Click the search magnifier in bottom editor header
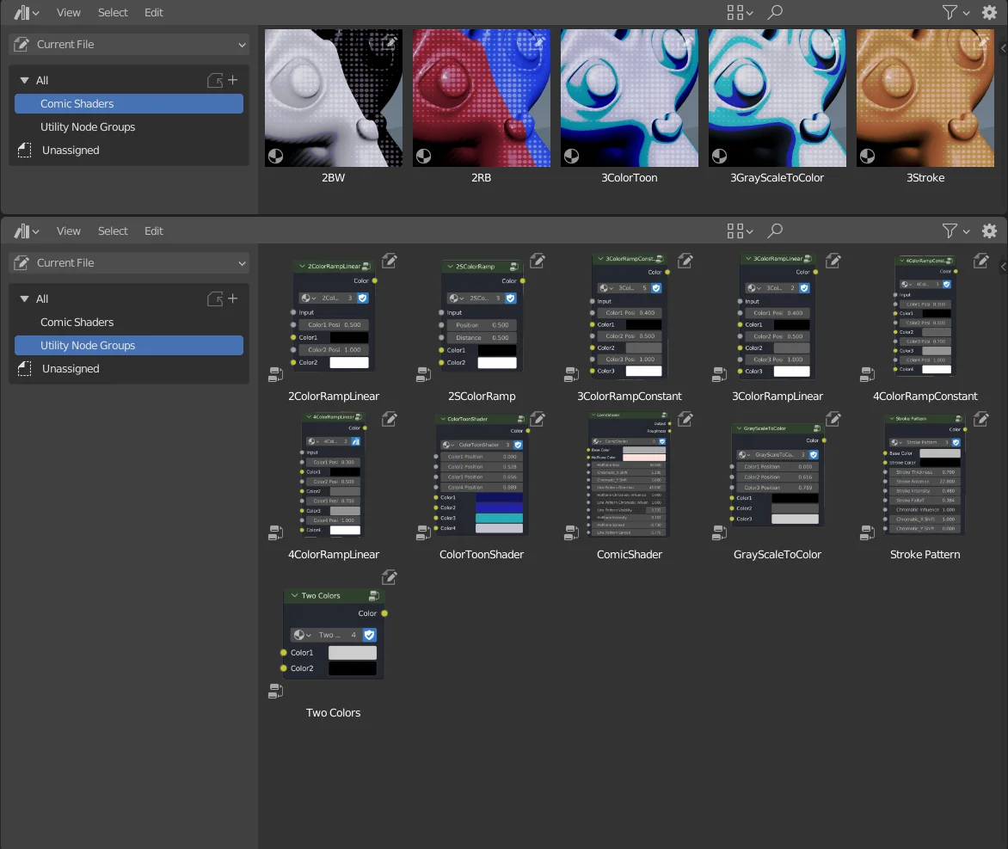Viewport: 1008px width, 849px height. coord(773,231)
